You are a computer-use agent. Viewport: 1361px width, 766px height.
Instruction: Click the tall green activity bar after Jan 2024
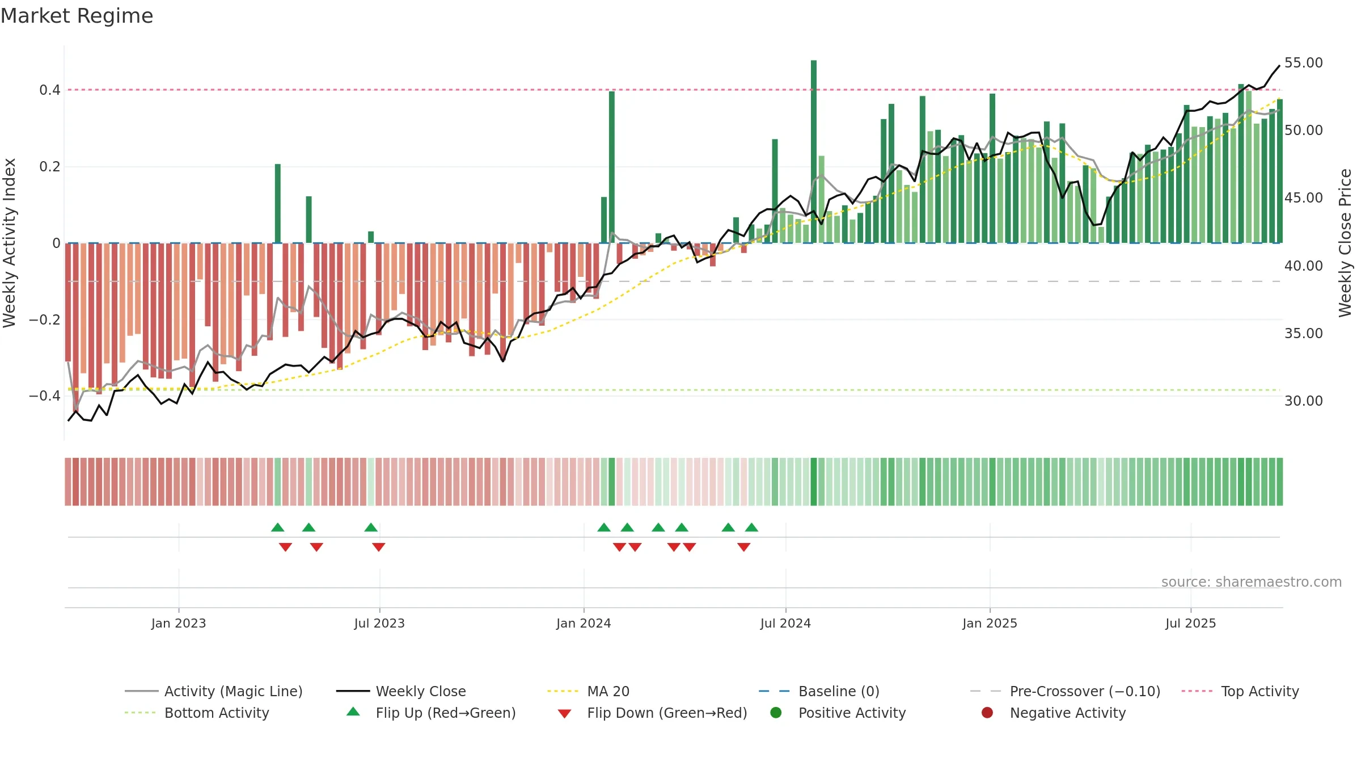coord(612,167)
